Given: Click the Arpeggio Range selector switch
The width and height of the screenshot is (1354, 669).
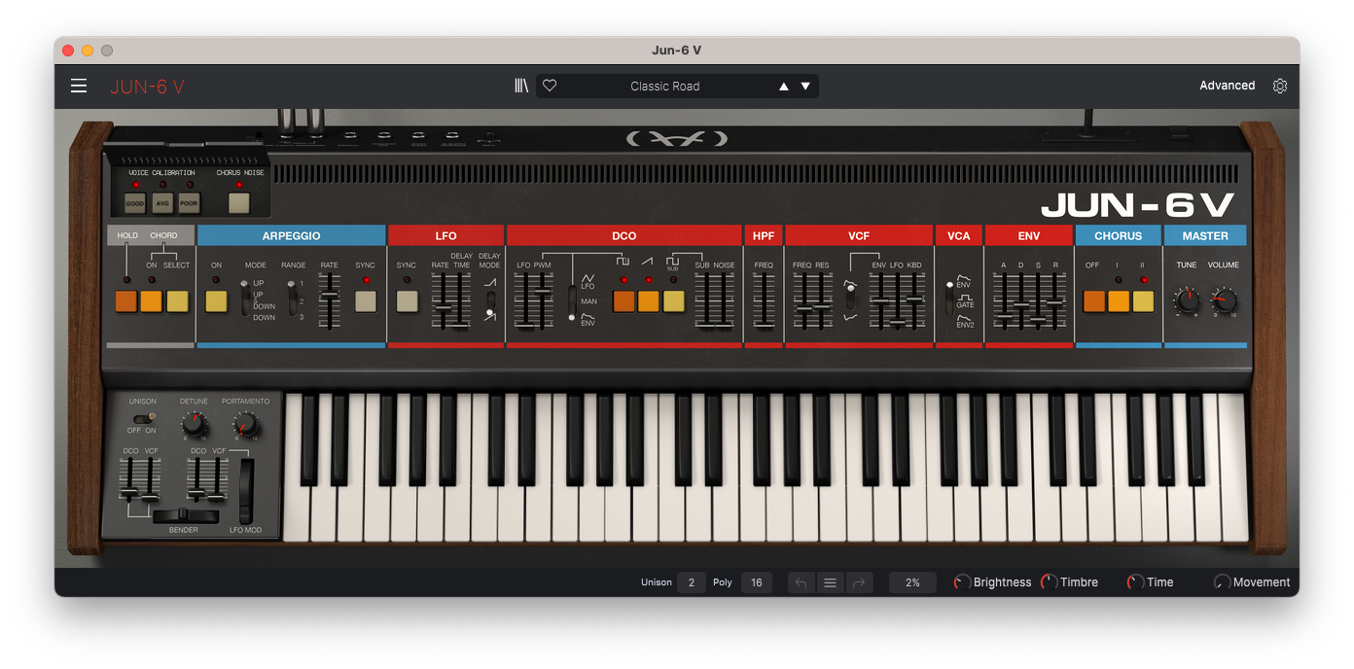Looking at the screenshot, I should coord(291,298).
